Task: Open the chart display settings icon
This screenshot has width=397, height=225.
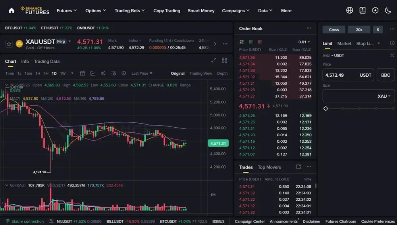Action: (114, 73)
